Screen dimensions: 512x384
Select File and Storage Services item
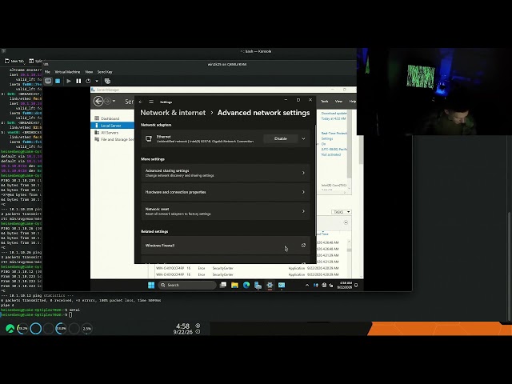(114, 139)
